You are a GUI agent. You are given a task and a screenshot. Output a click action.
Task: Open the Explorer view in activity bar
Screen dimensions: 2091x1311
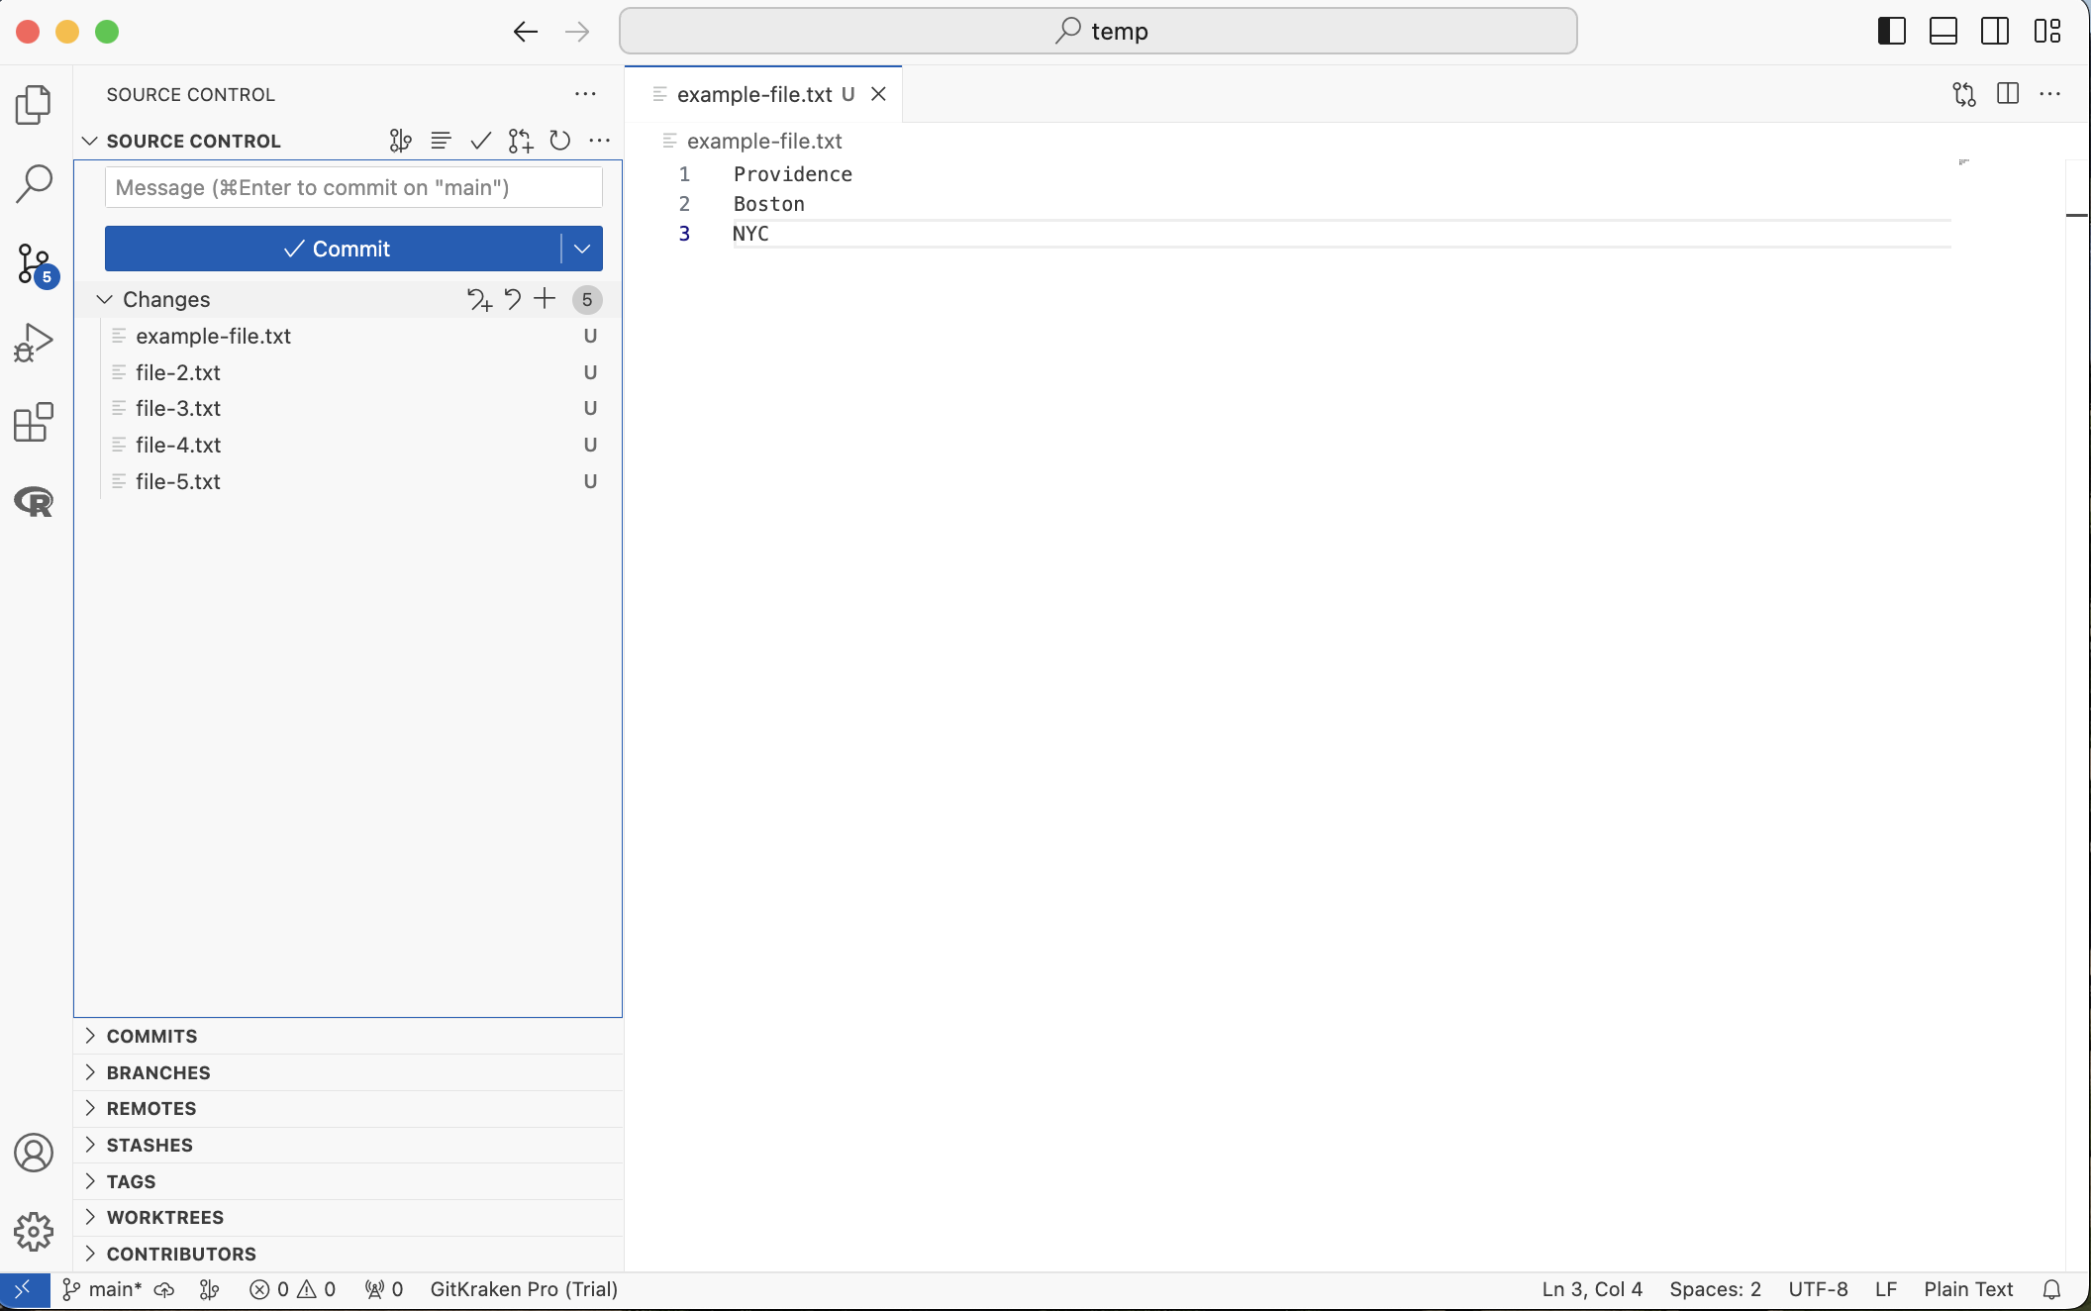pyautogui.click(x=34, y=104)
